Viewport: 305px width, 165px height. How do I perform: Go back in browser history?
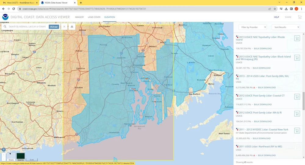pyautogui.click(x=3, y=9)
